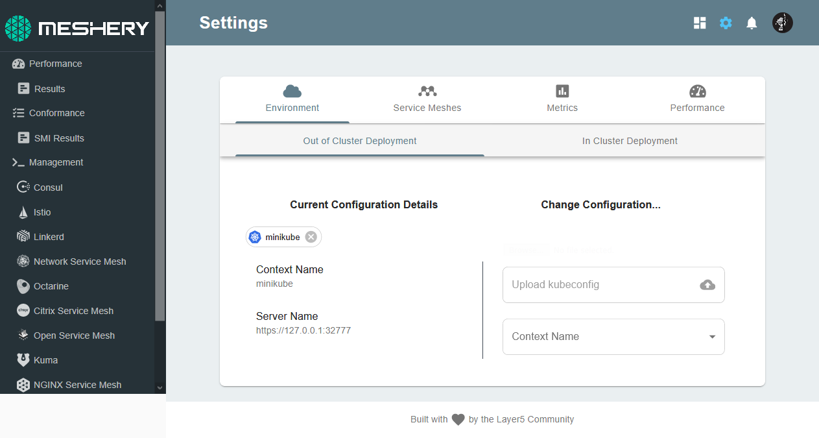
Task: Open the dashboard grid icon in header
Action: [700, 23]
